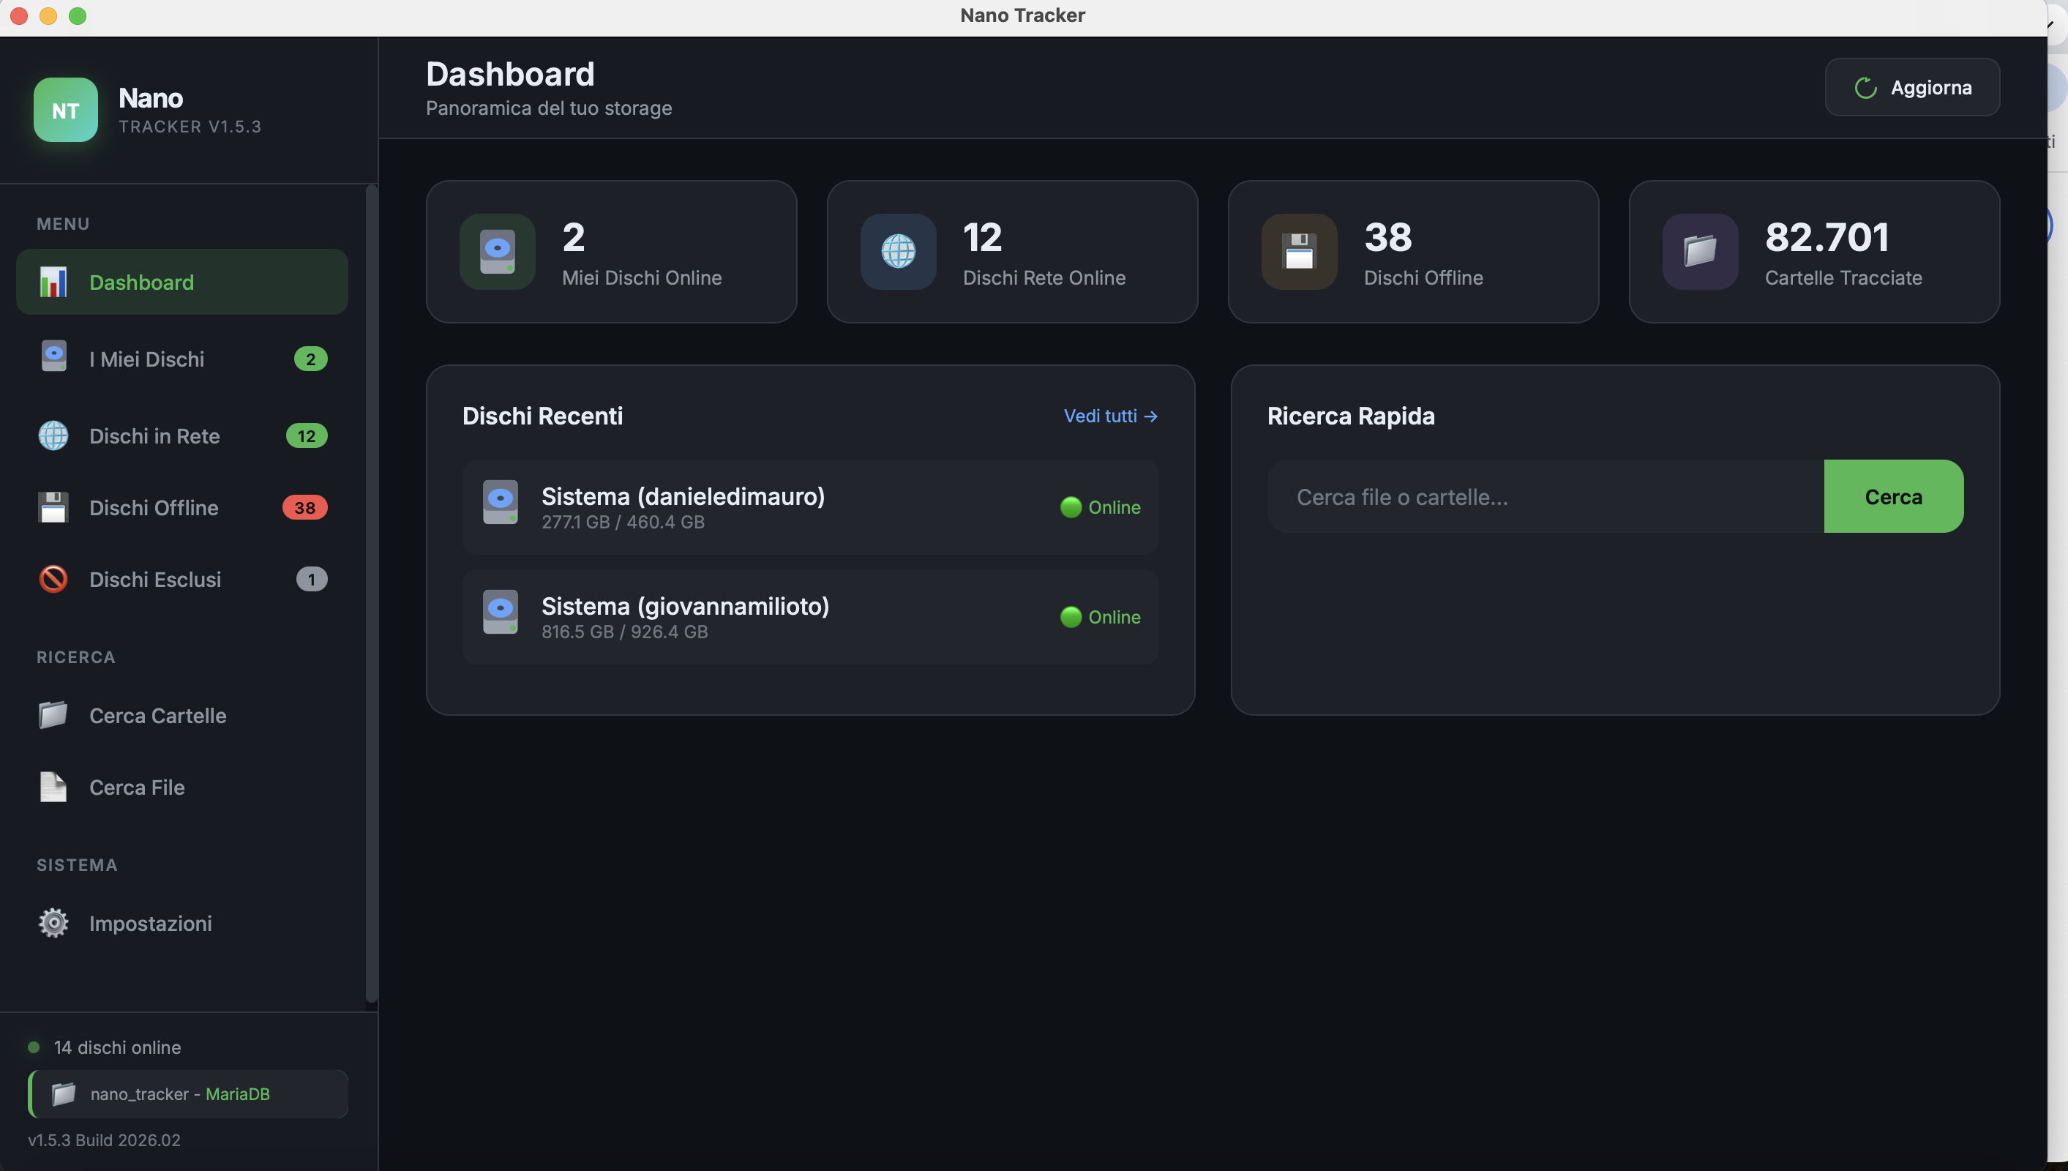Click the Cerca File document icon
2068x1171 pixels.
[x=52, y=787]
